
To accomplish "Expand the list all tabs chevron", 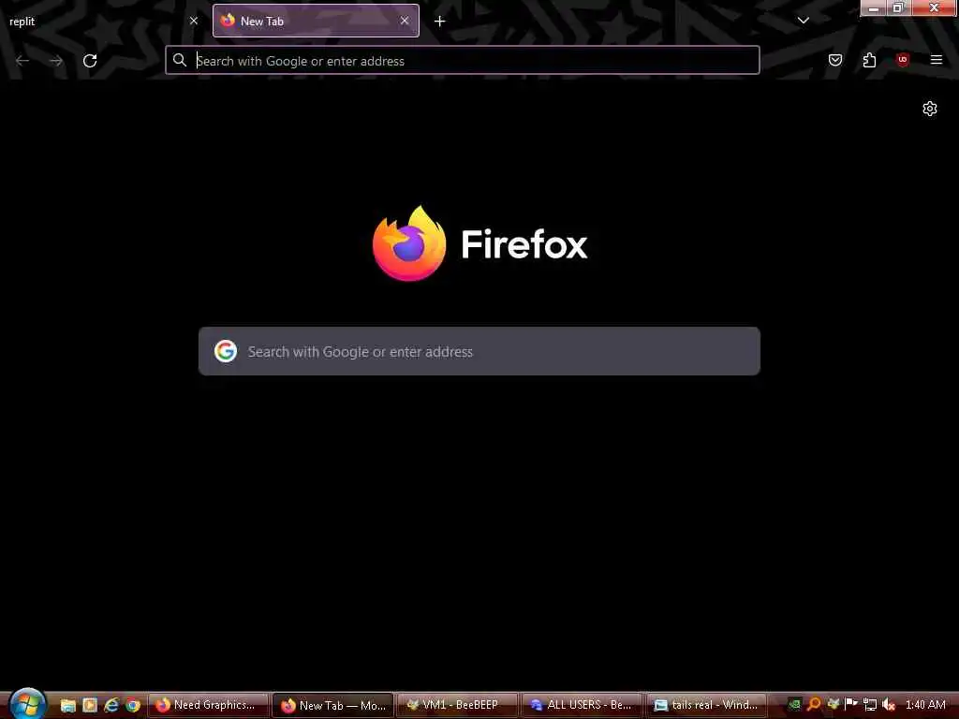I will tap(803, 21).
